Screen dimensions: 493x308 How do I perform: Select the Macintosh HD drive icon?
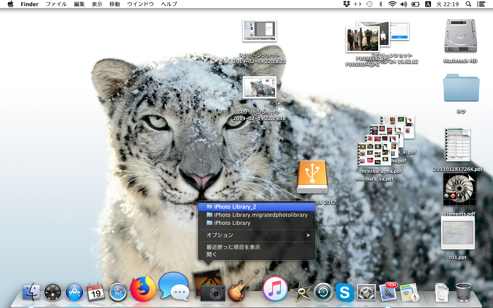(460, 37)
